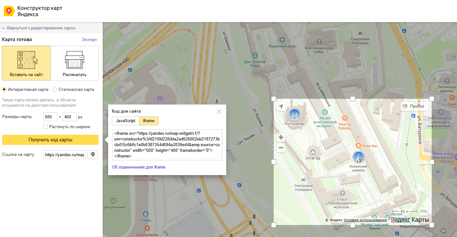Switch to the JavaScript code tab
Screen dimensions: 457x237
tap(125, 121)
